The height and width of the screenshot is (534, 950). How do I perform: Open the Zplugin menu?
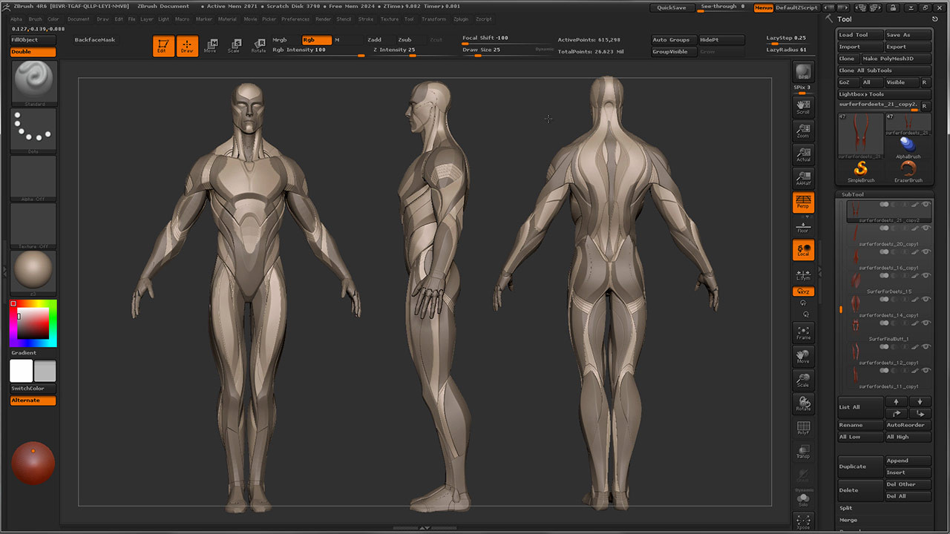coord(462,19)
